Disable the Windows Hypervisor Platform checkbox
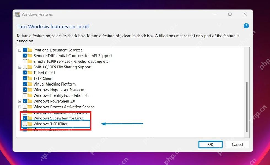The height and width of the screenshot is (165, 270). click(25, 90)
